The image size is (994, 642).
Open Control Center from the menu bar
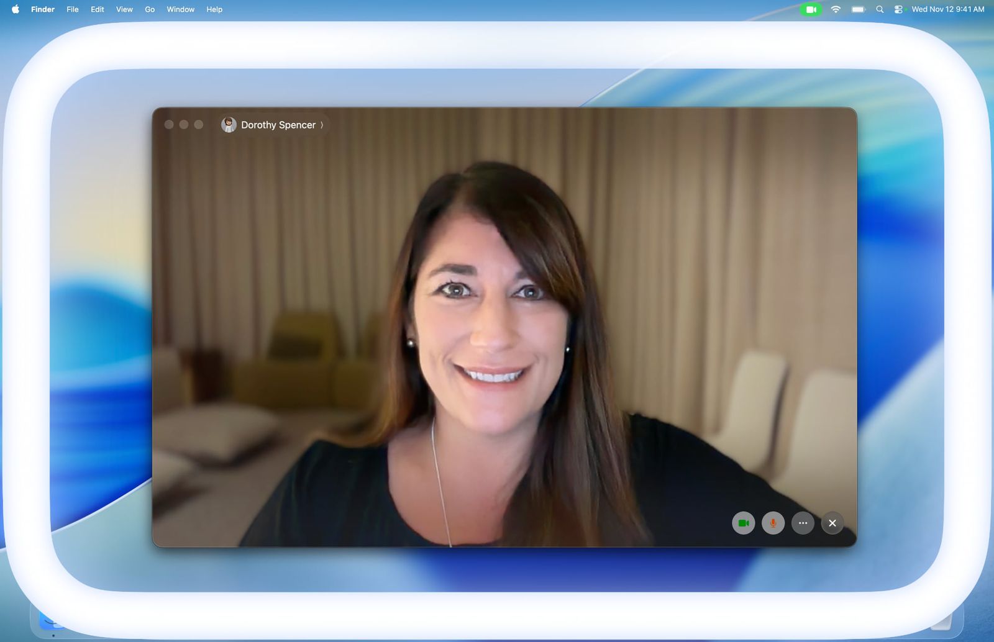coord(899,9)
